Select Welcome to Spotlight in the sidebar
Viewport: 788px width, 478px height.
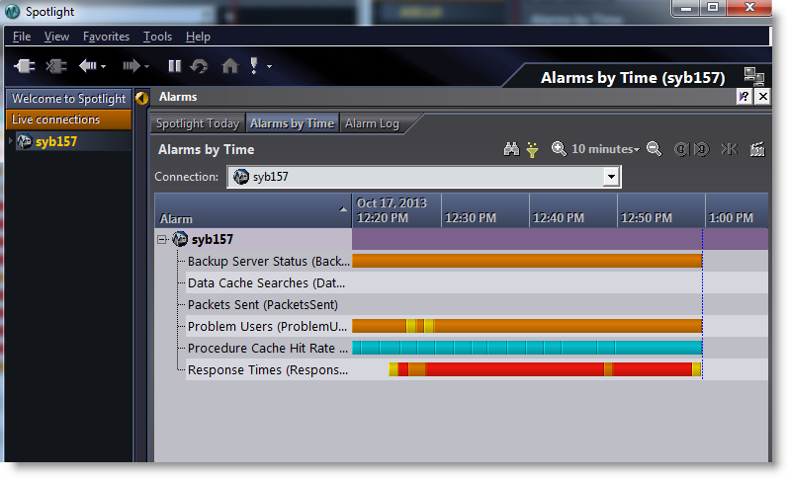tap(69, 99)
